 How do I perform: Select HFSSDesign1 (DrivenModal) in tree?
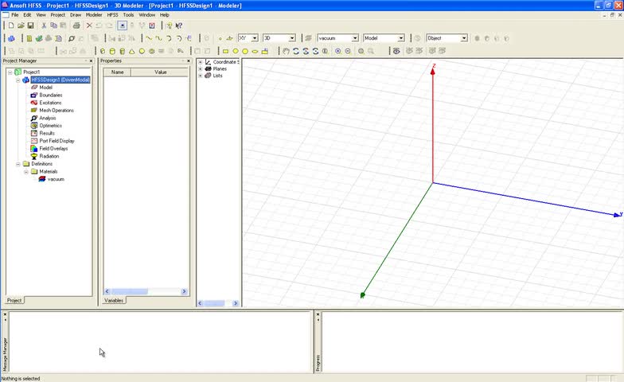(x=60, y=80)
